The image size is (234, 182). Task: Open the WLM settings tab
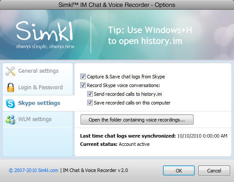click(x=38, y=119)
